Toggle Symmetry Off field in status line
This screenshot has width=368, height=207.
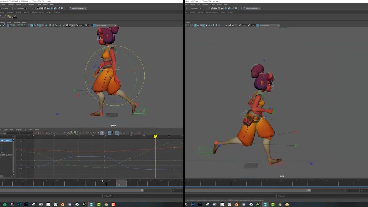point(22,8)
